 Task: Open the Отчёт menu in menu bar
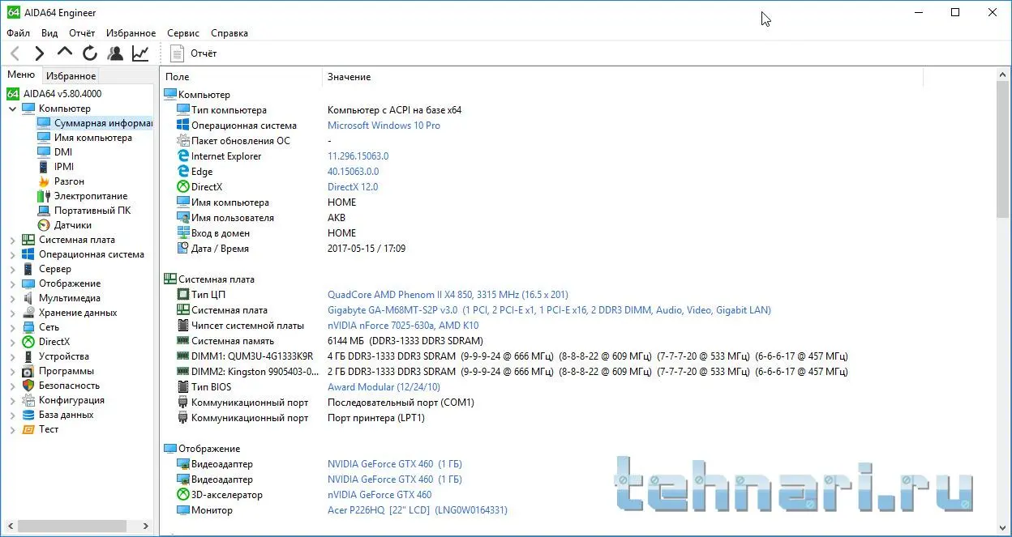82,33
